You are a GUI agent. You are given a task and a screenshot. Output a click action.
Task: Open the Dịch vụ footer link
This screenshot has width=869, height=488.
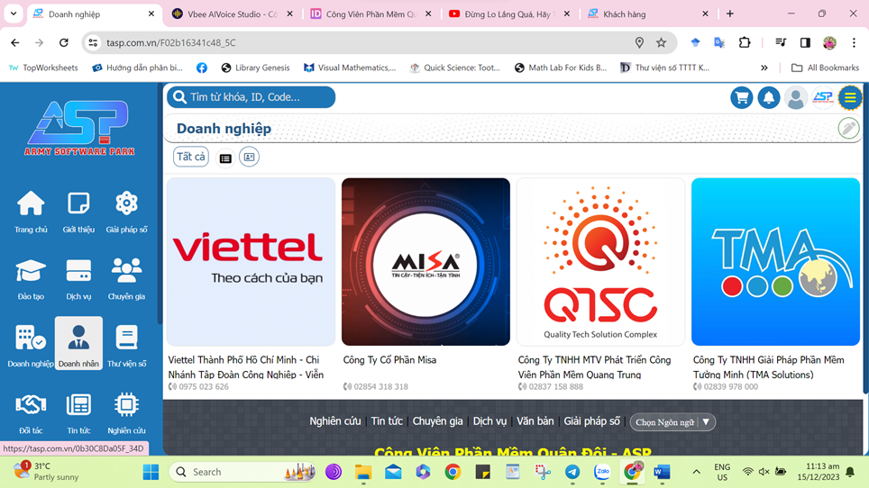pyautogui.click(x=489, y=421)
